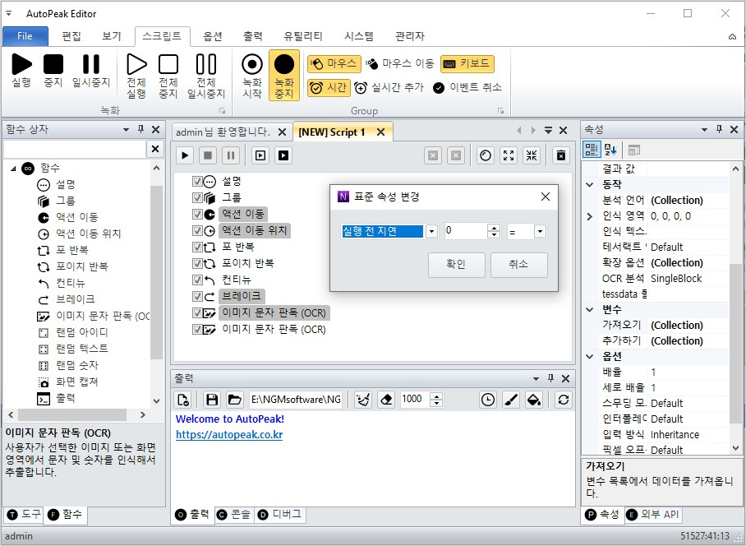
Task: Uncheck the 설명 script row checkbox
Action: [x=197, y=182]
